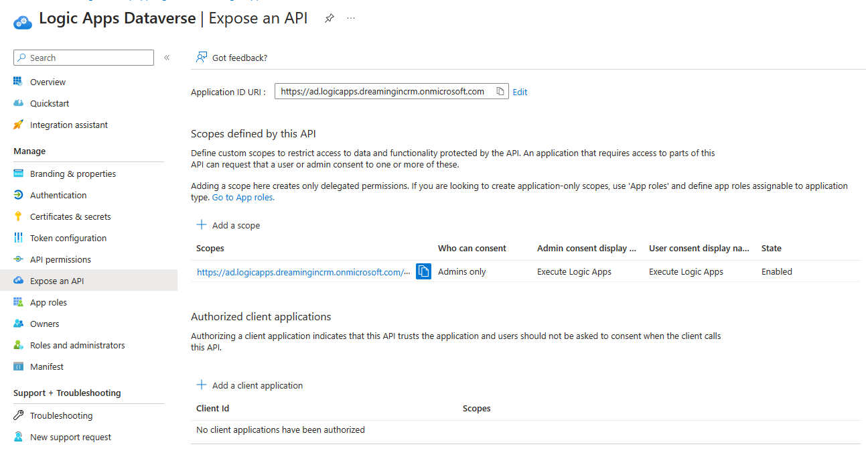866x469 pixels.
Task: Click the Authentication icon in the sidebar
Action: click(18, 195)
